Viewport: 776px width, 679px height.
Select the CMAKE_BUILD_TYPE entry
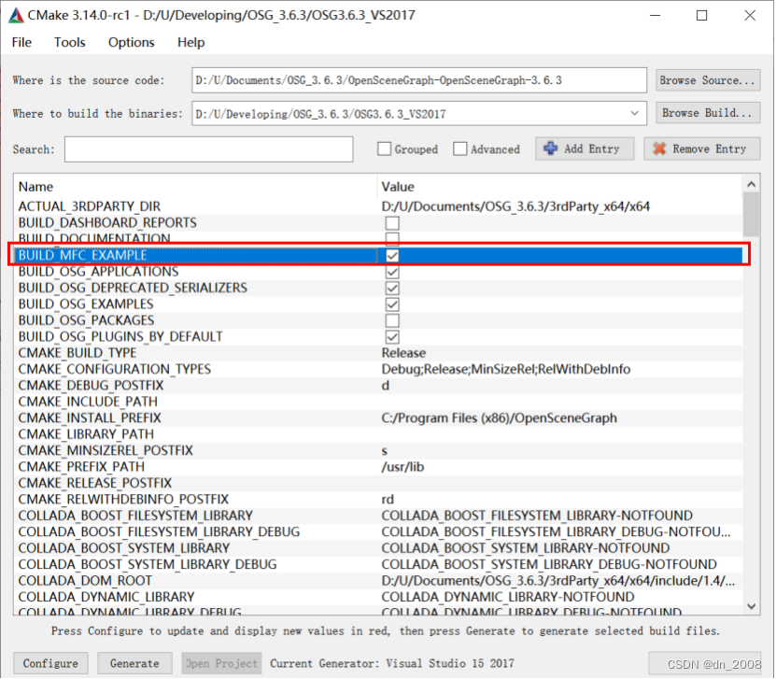pos(78,353)
